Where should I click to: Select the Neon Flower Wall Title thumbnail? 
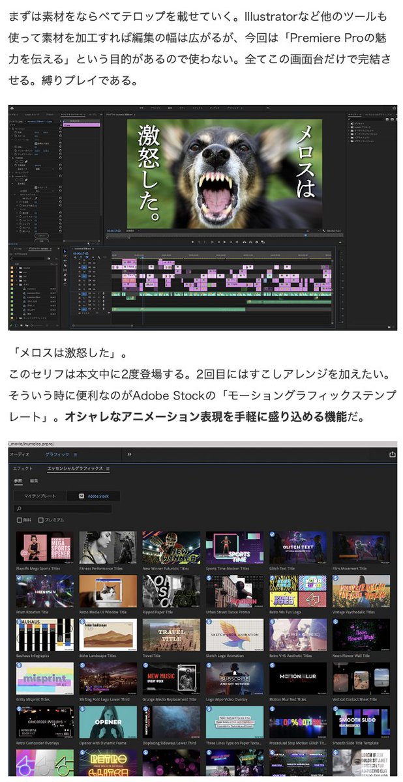pyautogui.click(x=361, y=635)
